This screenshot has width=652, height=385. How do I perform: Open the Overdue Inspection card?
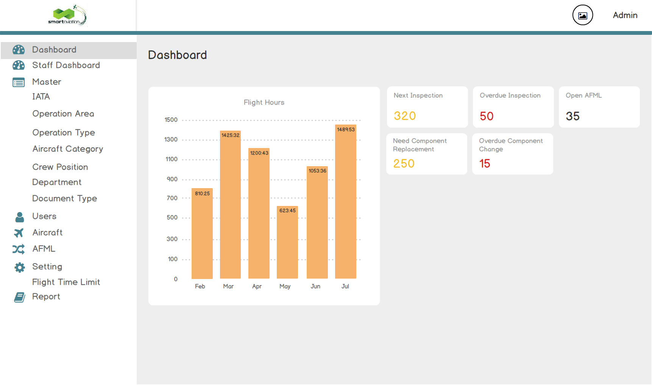(513, 107)
